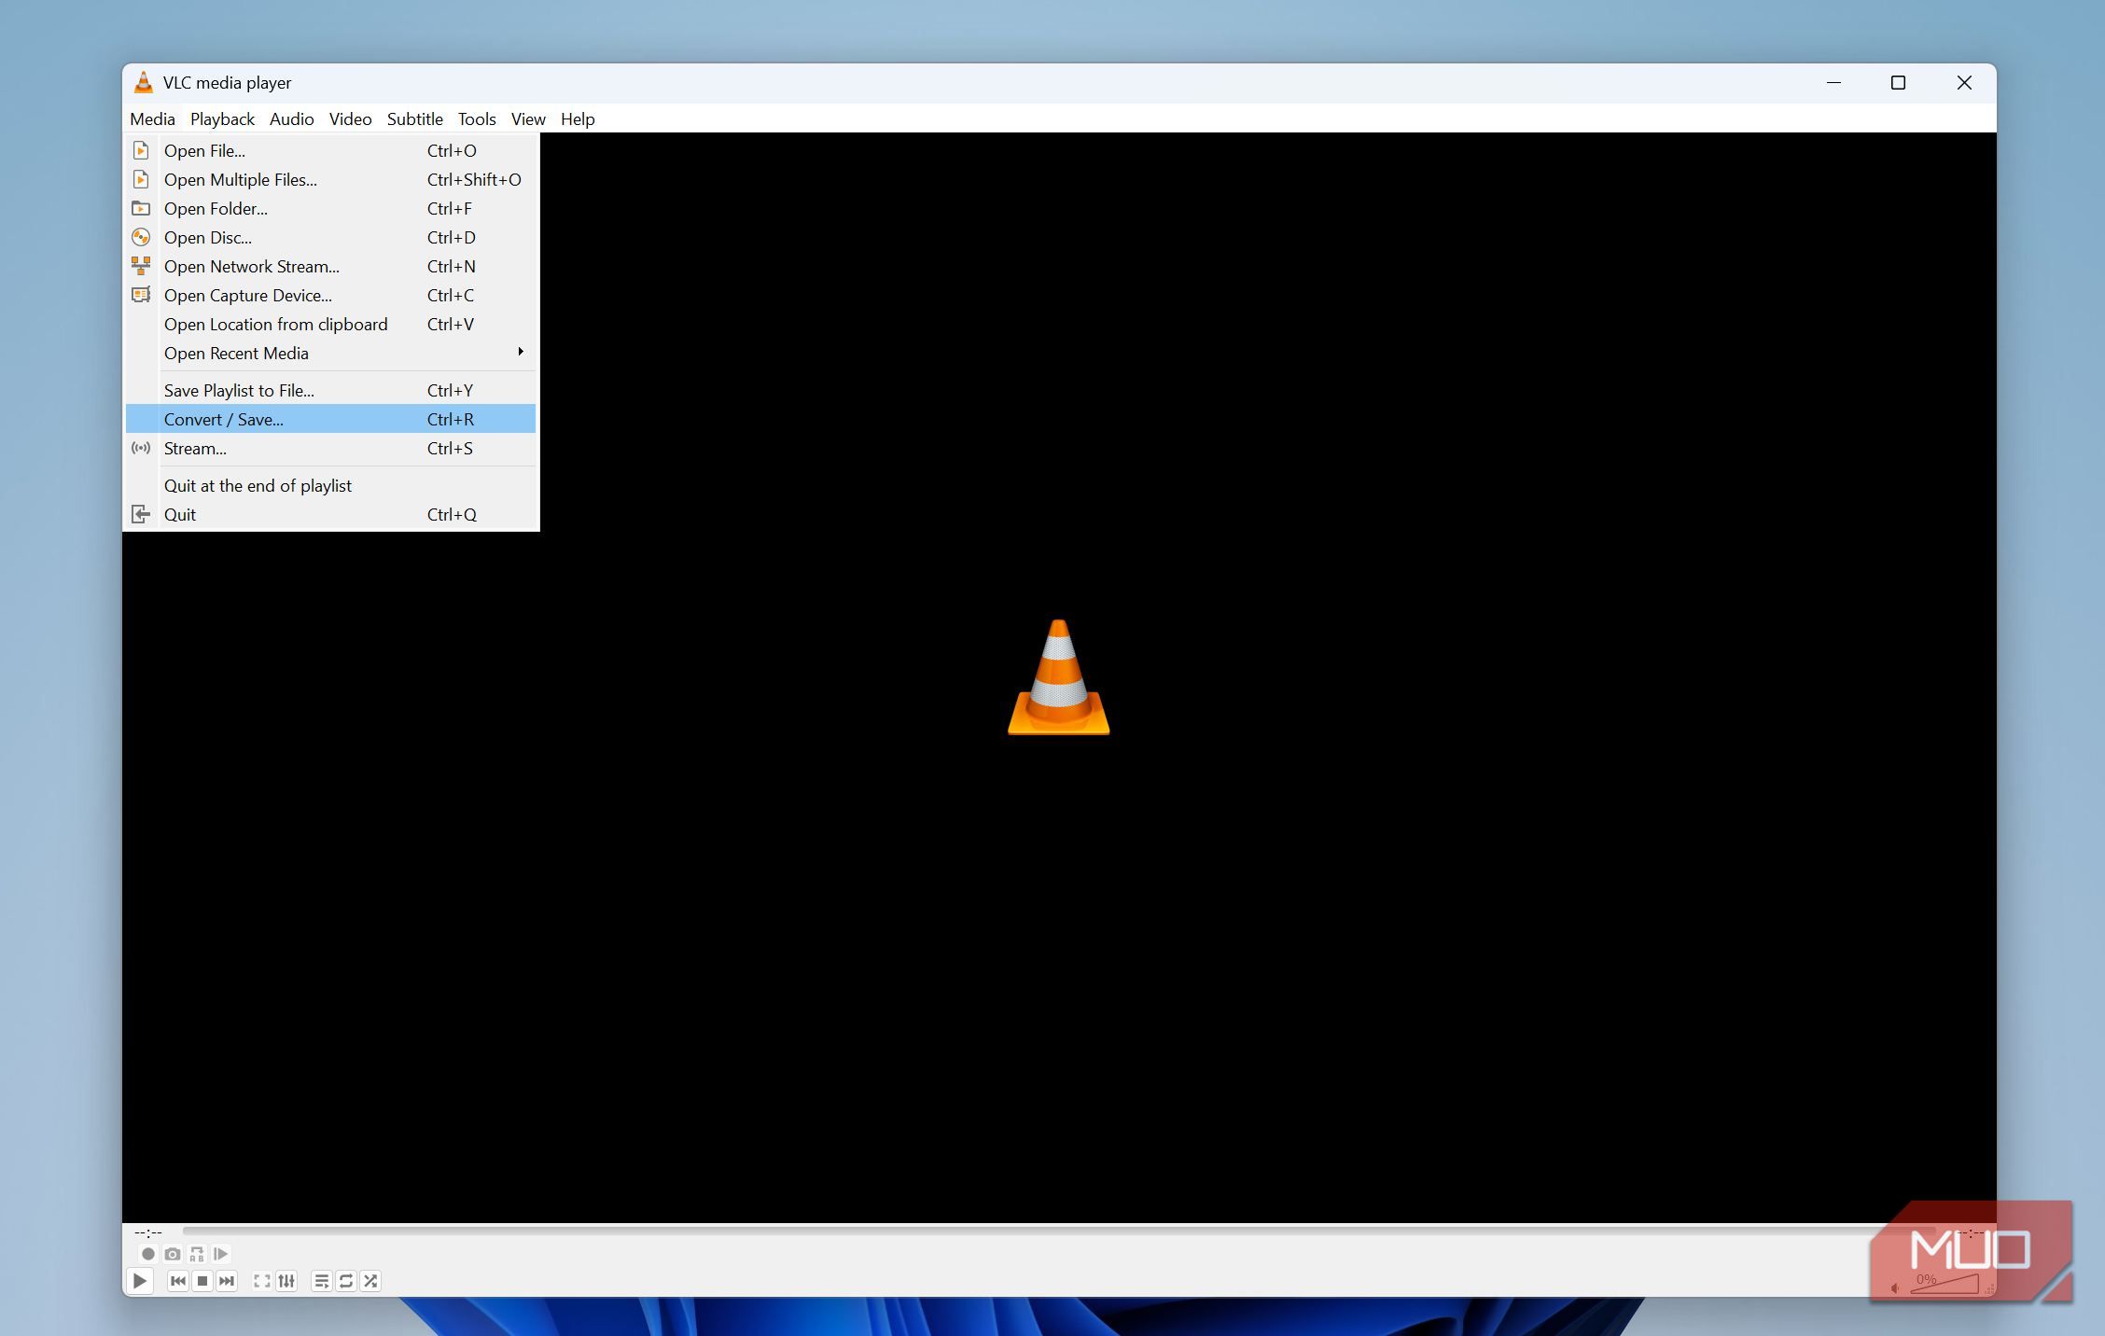Click the Previous media button
Screen dimensions: 2105x1336
178,1281
